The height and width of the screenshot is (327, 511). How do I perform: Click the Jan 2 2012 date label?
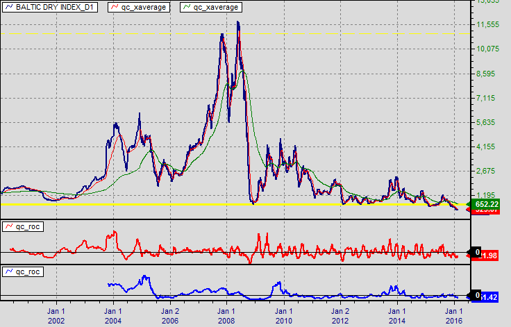point(340,316)
